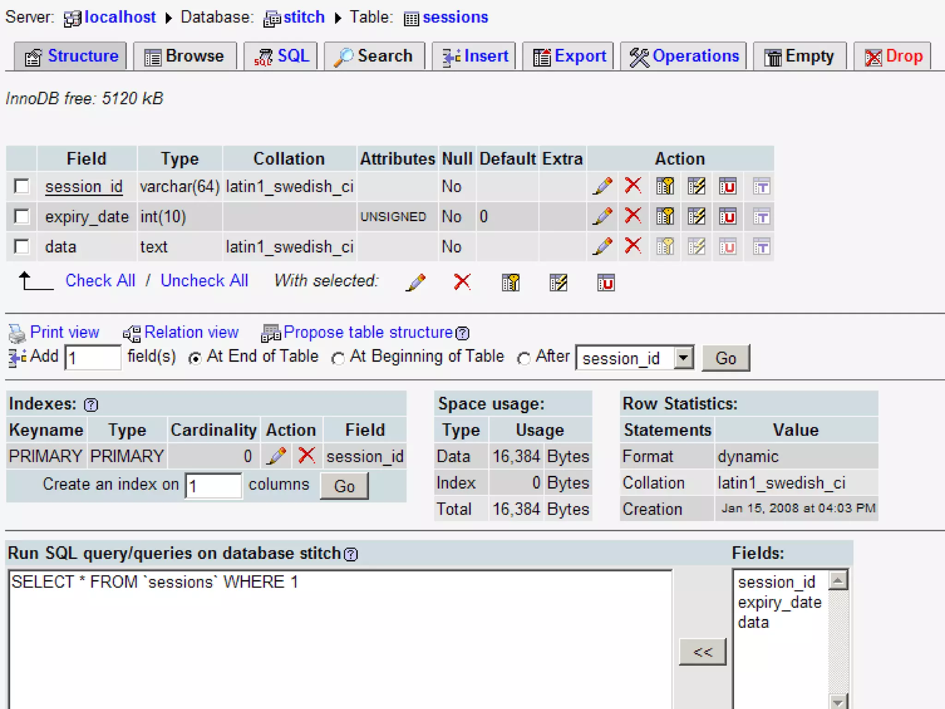This screenshot has height=709, width=945.
Task: Check the session_id field checkbox
Action: click(x=22, y=186)
